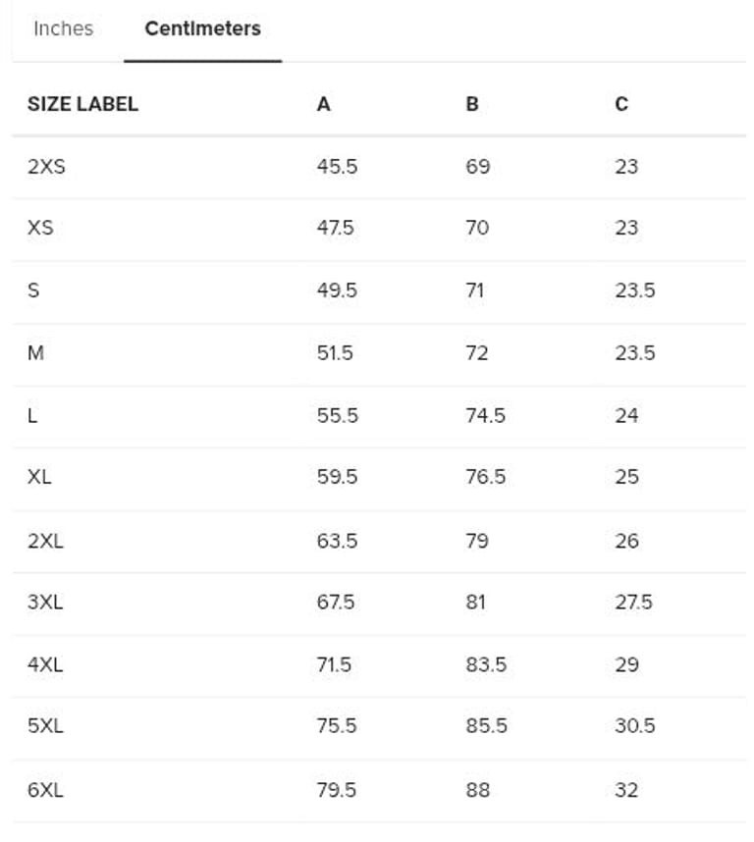This screenshot has width=754, height=842.
Task: Select the 6XL size label
Action: click(x=45, y=790)
